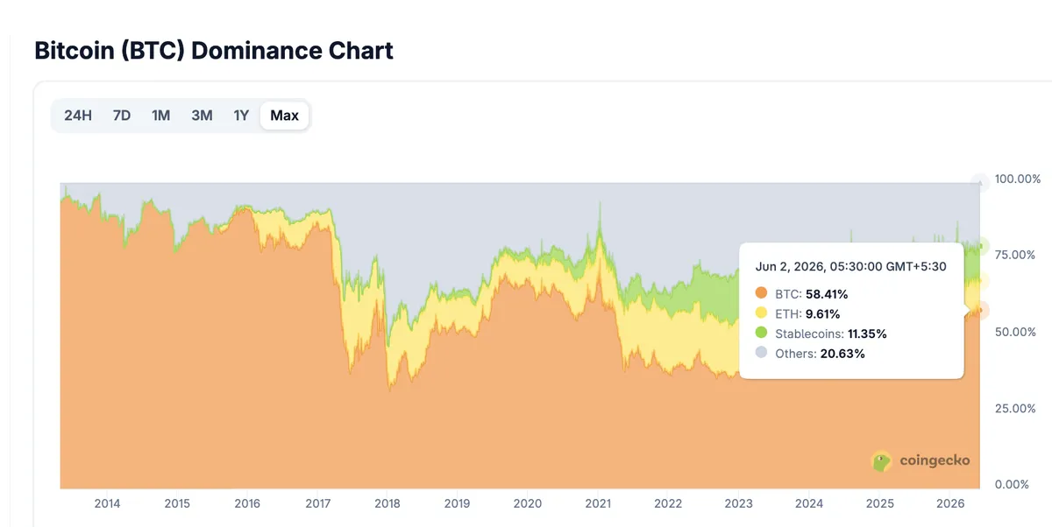Click the yellow ETH legend dot in tooltip
Viewport: 1052px width, 527px height.
761,313
